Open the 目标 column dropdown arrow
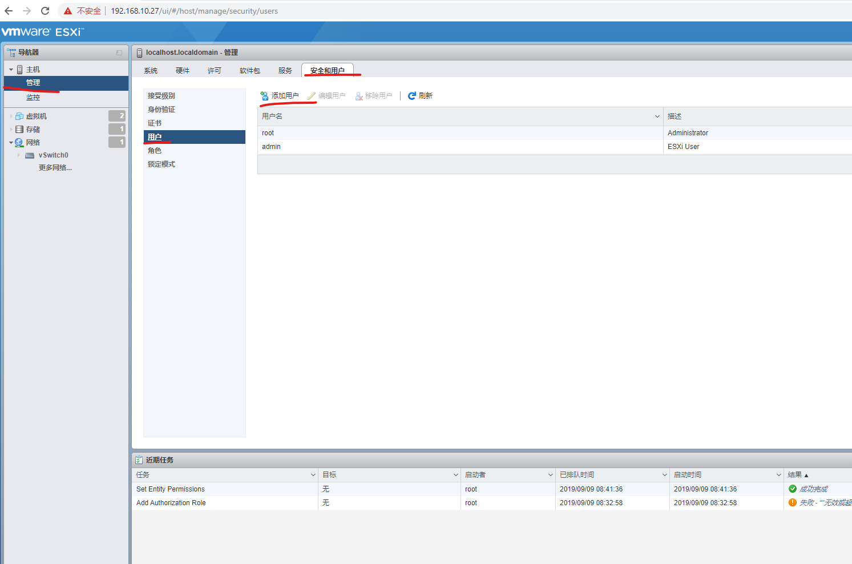This screenshot has width=852, height=564. (x=455, y=475)
